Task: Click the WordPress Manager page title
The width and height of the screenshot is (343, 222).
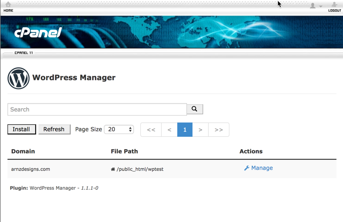Action: (74, 77)
